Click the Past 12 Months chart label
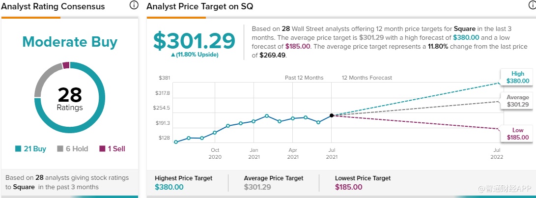The image size is (536, 198). [x=304, y=78]
